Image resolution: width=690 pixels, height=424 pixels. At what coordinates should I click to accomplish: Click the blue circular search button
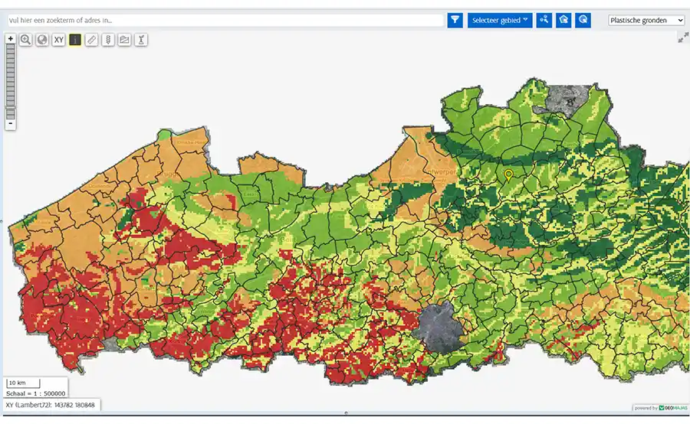[x=583, y=21]
